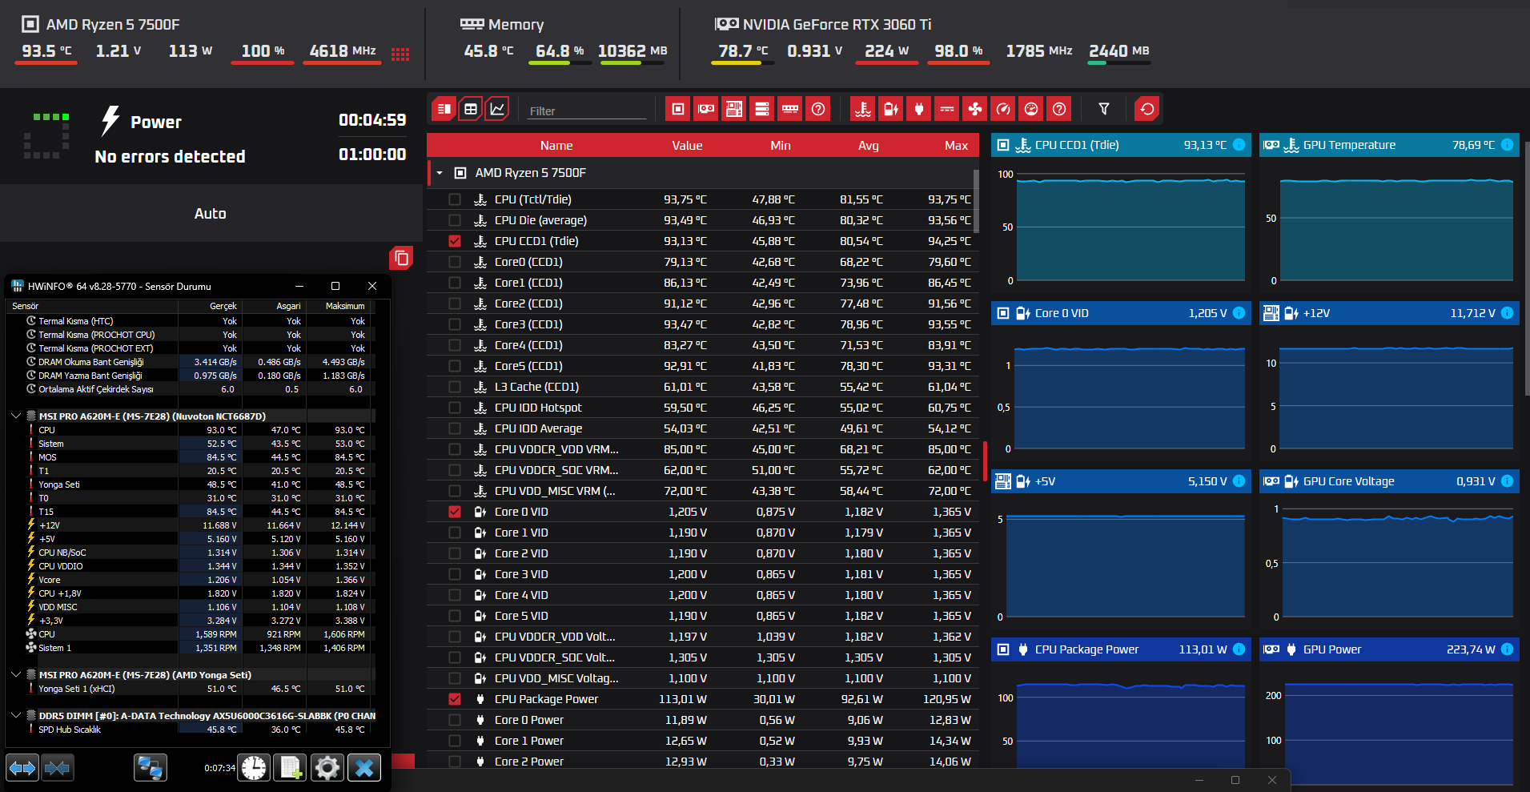The image size is (1530, 792).
Task: Click the +5V graph header
Action: point(1121,481)
